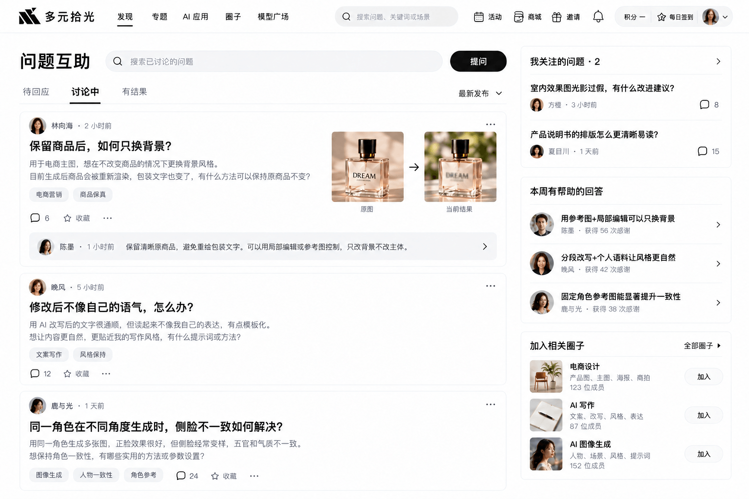Click 林向海's avatar
This screenshot has height=499, width=749.
tap(38, 126)
